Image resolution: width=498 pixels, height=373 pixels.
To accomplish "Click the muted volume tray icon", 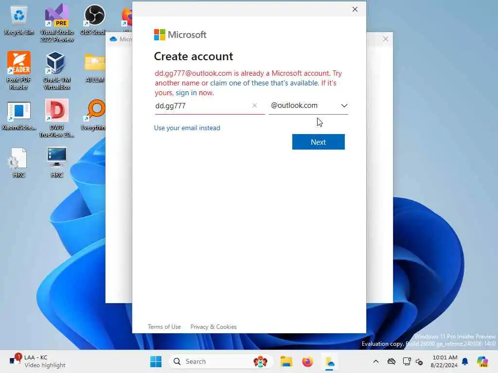I will (x=419, y=361).
